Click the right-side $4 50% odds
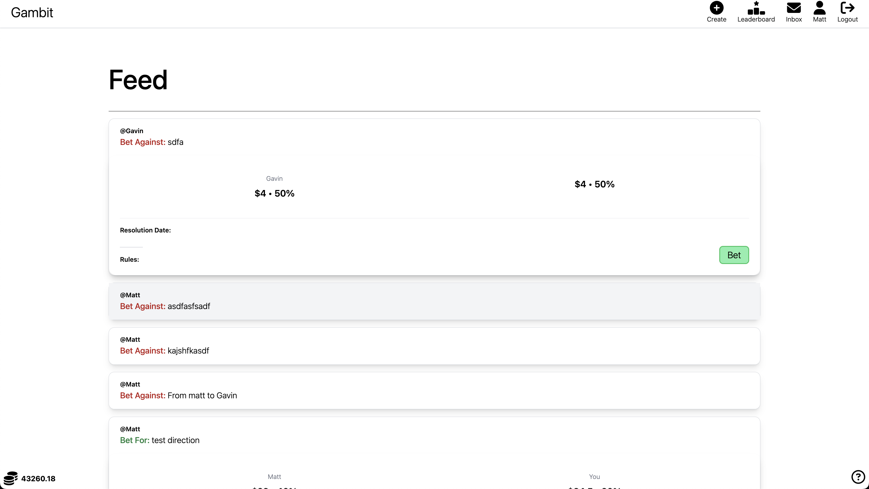The image size is (869, 489). tap(594, 184)
